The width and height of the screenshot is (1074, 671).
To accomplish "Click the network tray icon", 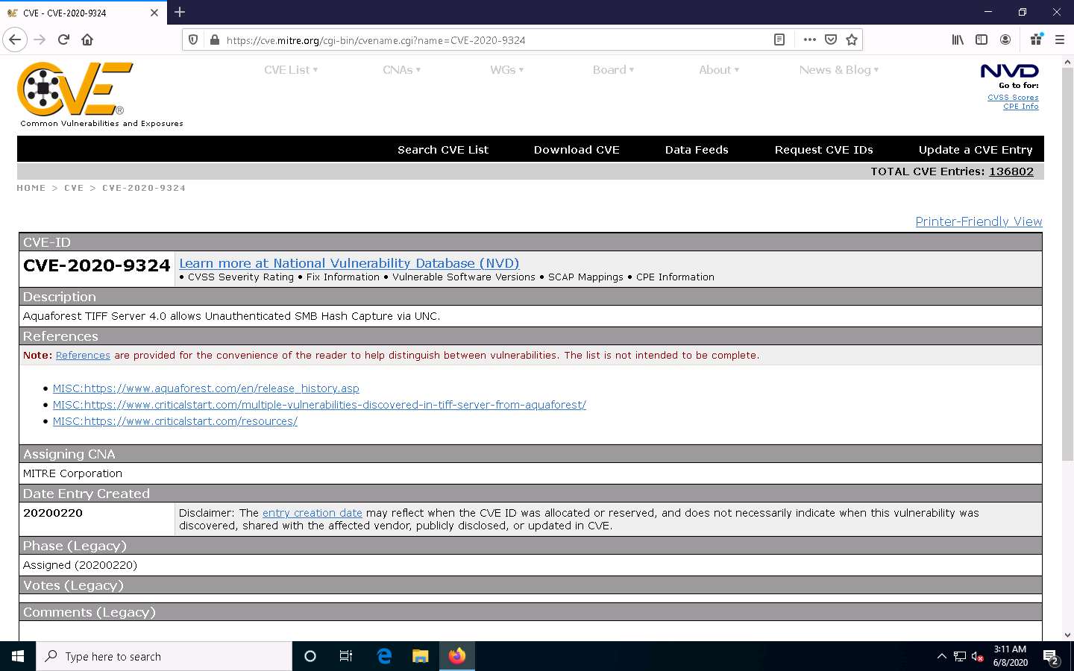I will 960,657.
